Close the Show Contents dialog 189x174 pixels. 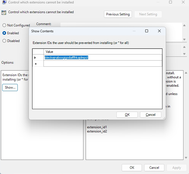click(x=159, y=31)
